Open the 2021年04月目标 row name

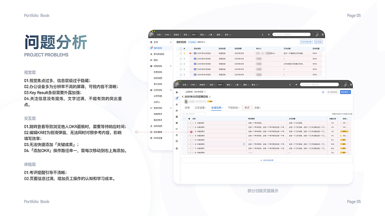point(204,64)
